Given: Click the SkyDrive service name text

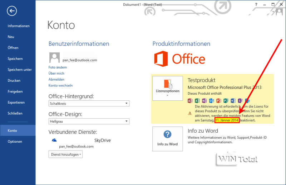Looking at the screenshot, I should (x=103, y=140).
